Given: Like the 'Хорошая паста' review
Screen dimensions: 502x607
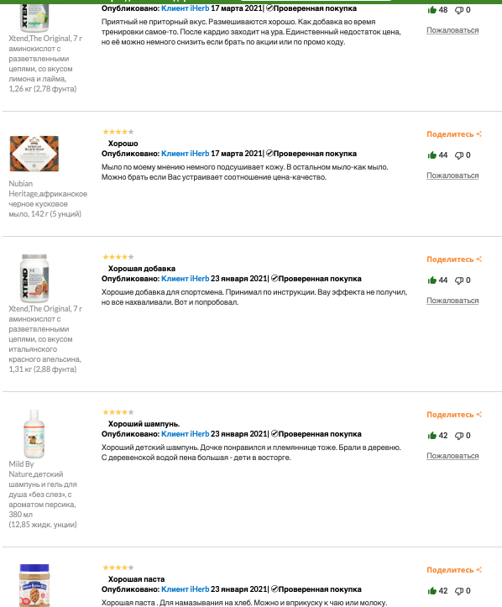Looking at the screenshot, I should [x=432, y=591].
